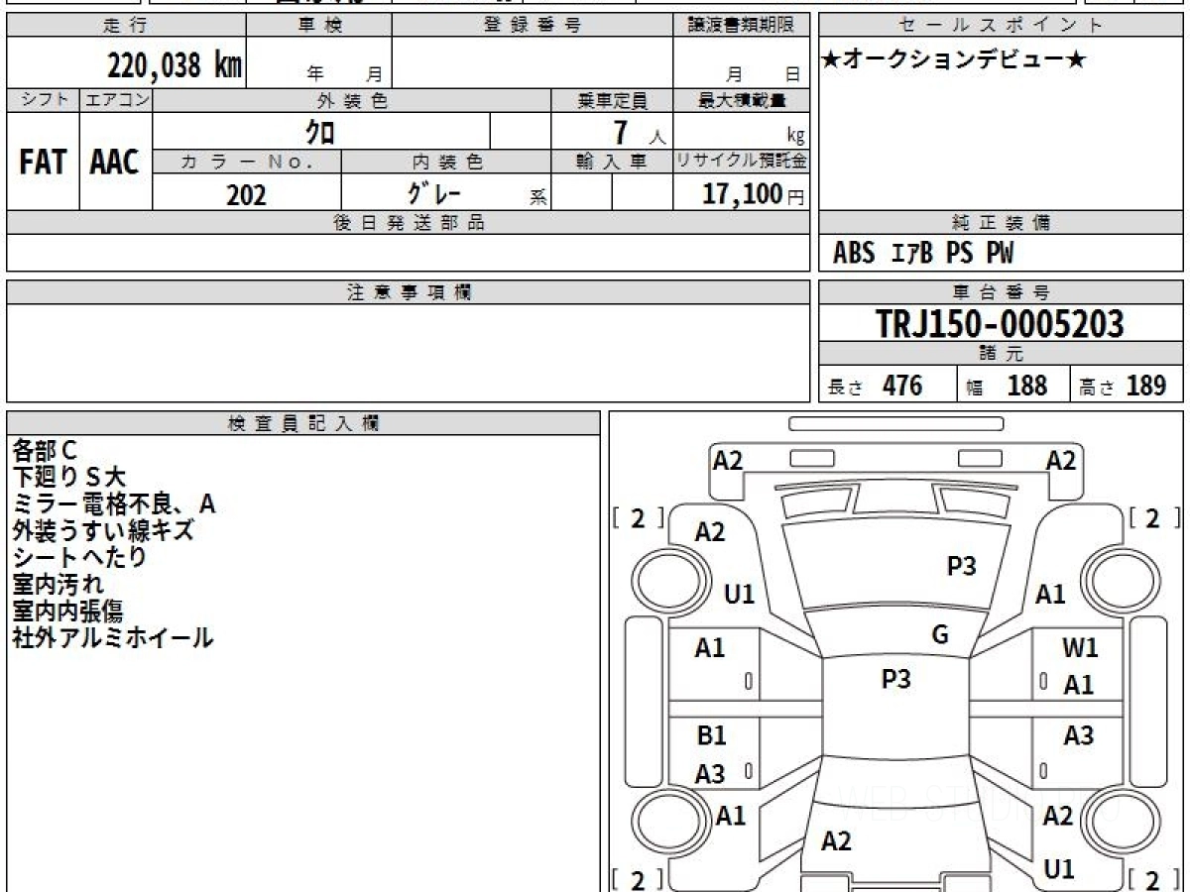
Task: Click the U1 mark at the rear right corner
Action: pos(1060,869)
